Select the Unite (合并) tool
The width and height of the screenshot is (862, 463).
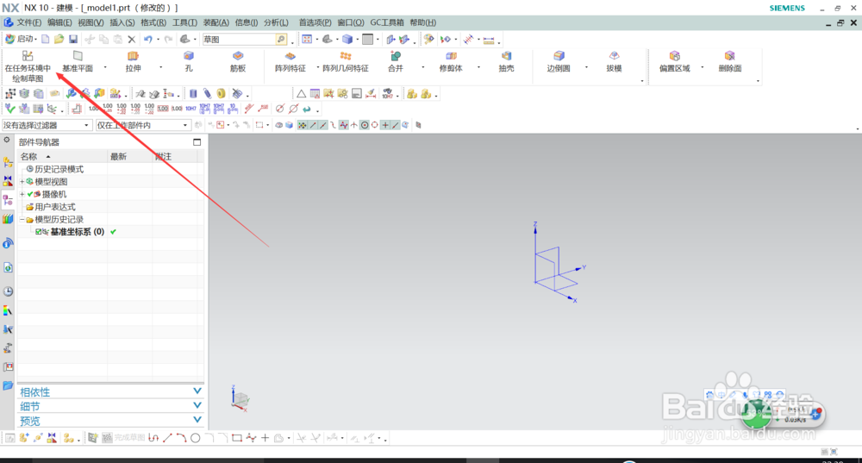(x=396, y=61)
